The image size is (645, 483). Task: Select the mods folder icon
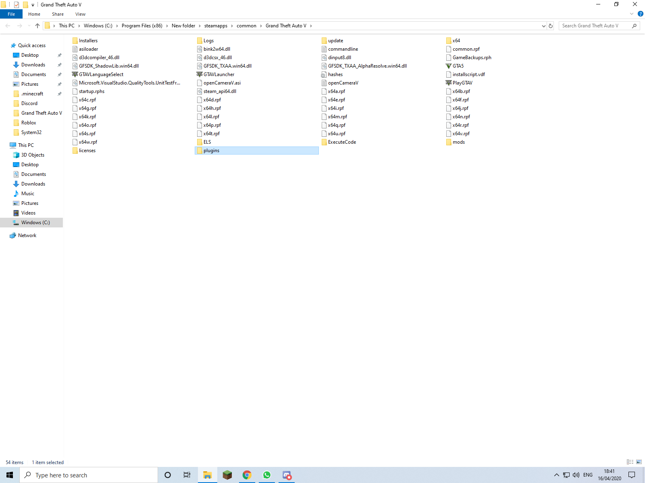tap(449, 142)
